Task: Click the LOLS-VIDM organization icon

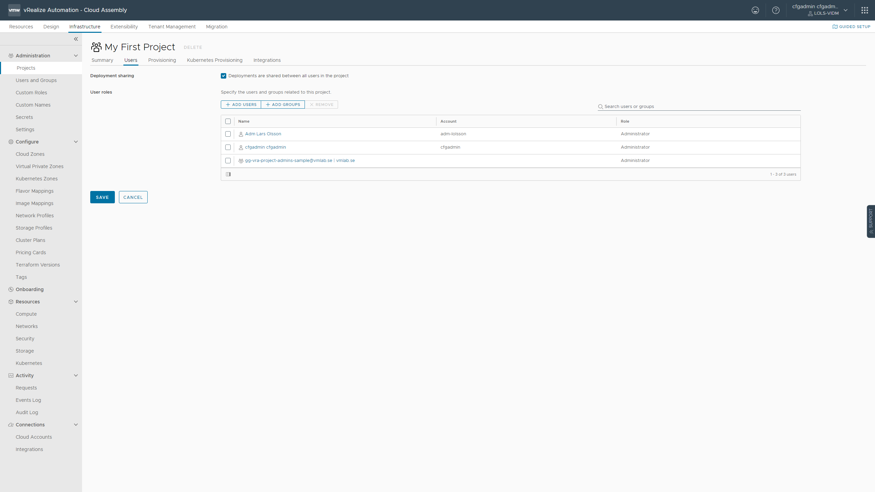Action: tap(810, 14)
